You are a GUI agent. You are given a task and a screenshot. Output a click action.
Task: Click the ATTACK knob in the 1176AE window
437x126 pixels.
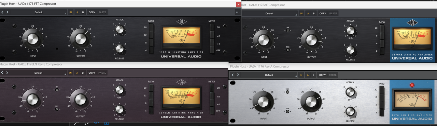(x=351, y=31)
